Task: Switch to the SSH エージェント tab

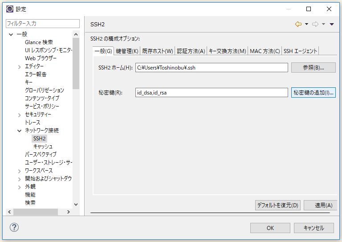Action: pos(300,51)
